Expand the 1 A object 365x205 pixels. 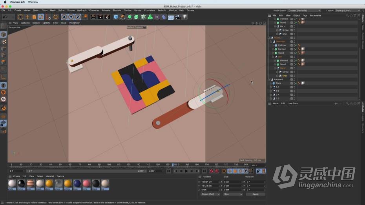[271, 87]
